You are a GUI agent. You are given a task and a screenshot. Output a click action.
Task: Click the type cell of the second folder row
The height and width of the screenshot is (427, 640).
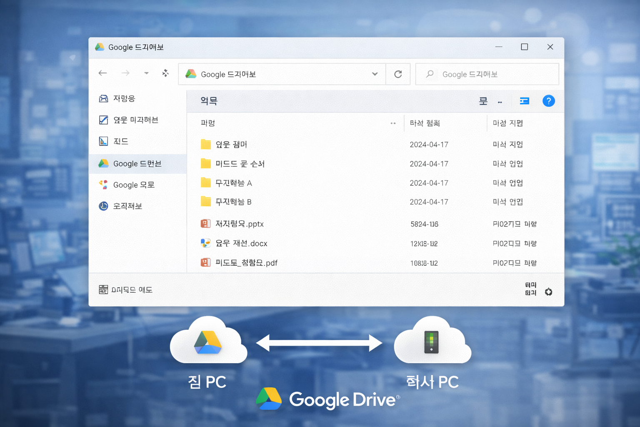point(507,164)
